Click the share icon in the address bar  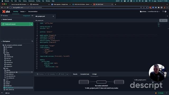coord(144,7)
